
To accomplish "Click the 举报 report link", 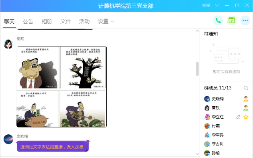I will (x=206, y=6).
